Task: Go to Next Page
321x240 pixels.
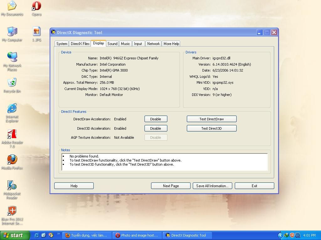Action: [171, 186]
